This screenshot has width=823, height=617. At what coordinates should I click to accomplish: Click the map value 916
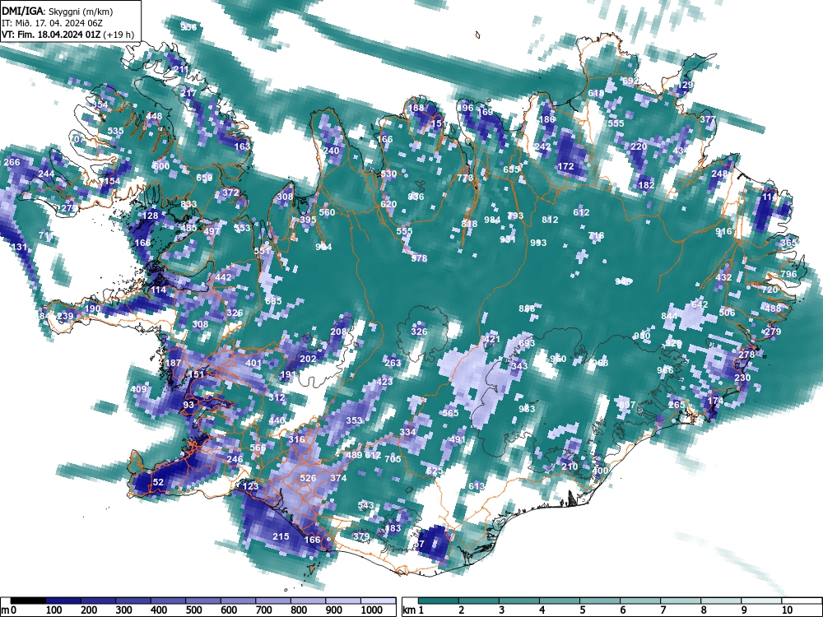[723, 231]
